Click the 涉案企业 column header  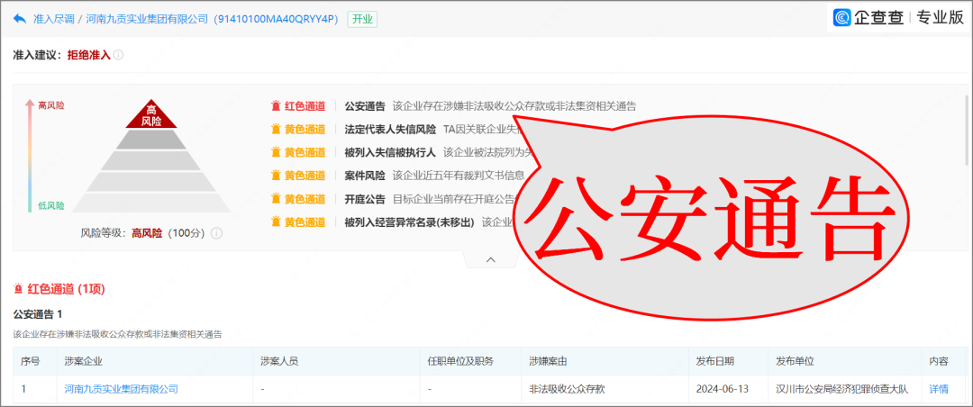click(85, 361)
